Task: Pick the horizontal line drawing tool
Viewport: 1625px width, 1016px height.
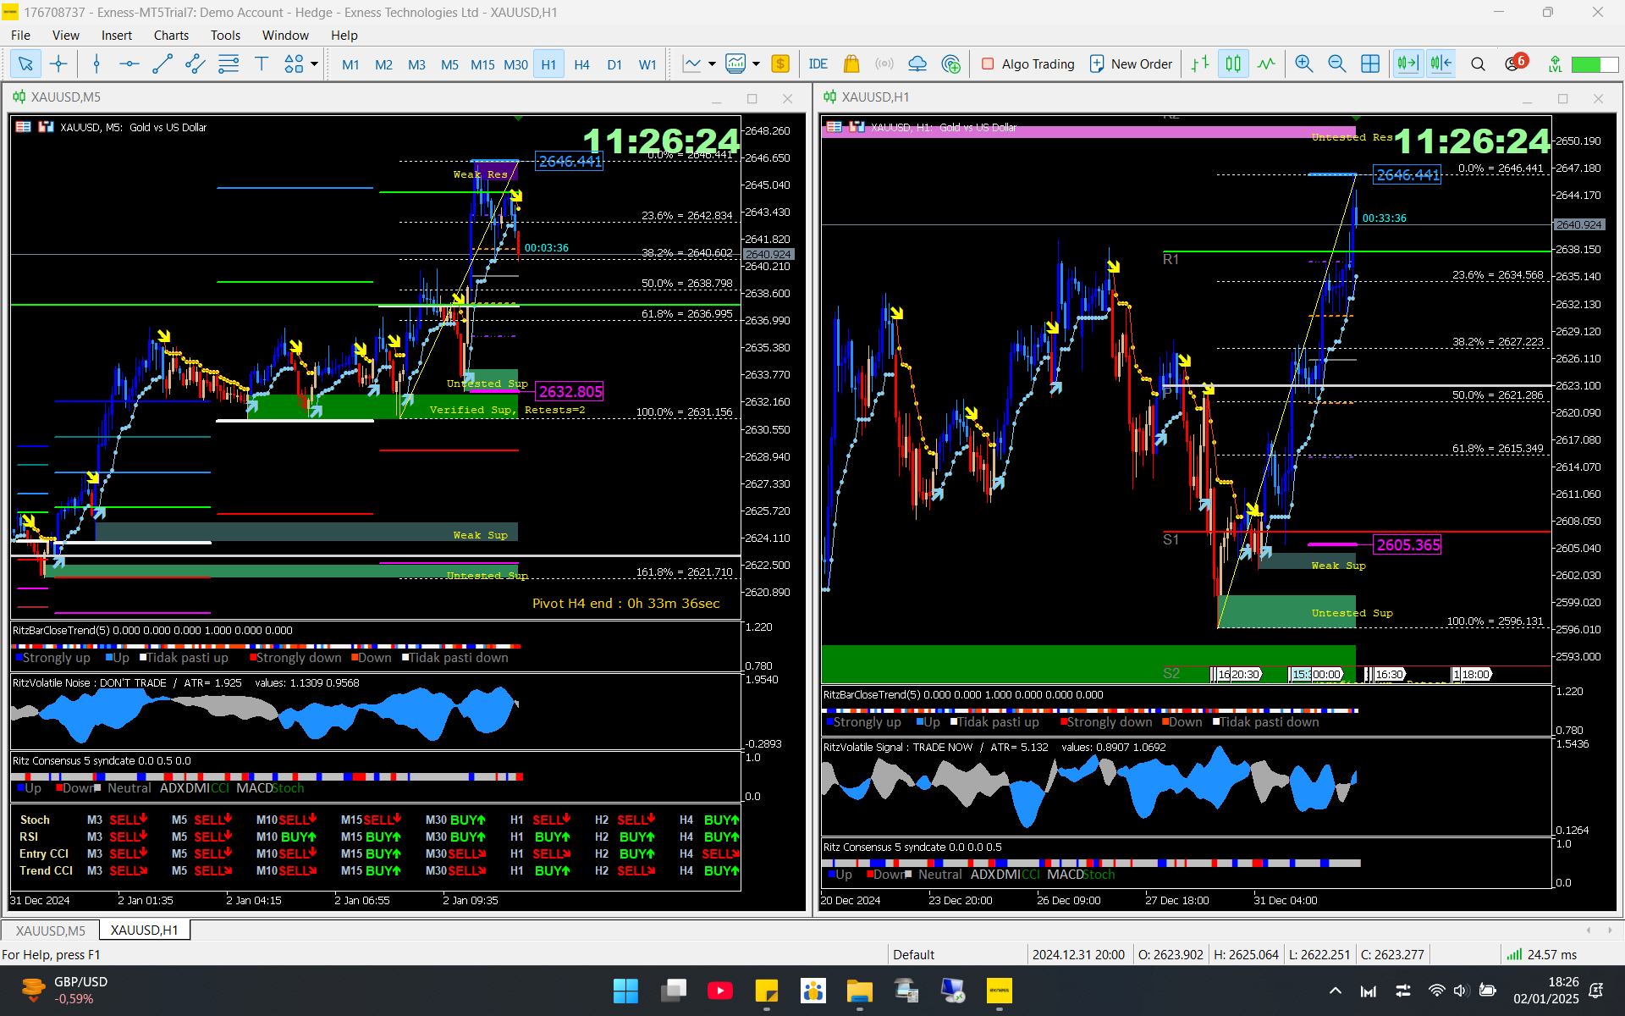Action: pyautogui.click(x=129, y=63)
